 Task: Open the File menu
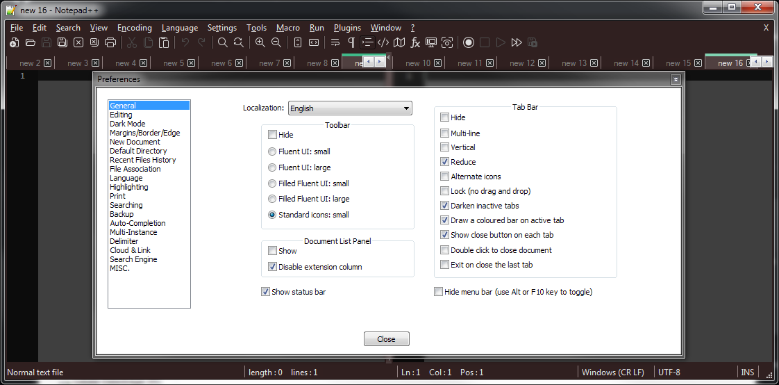point(17,28)
